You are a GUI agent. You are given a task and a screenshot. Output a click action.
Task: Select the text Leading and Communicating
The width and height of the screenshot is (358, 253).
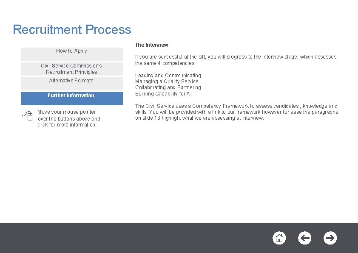[168, 76]
